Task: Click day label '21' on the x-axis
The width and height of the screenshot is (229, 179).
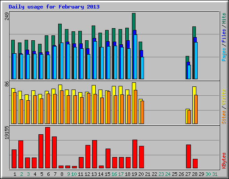Action: click(x=148, y=174)
